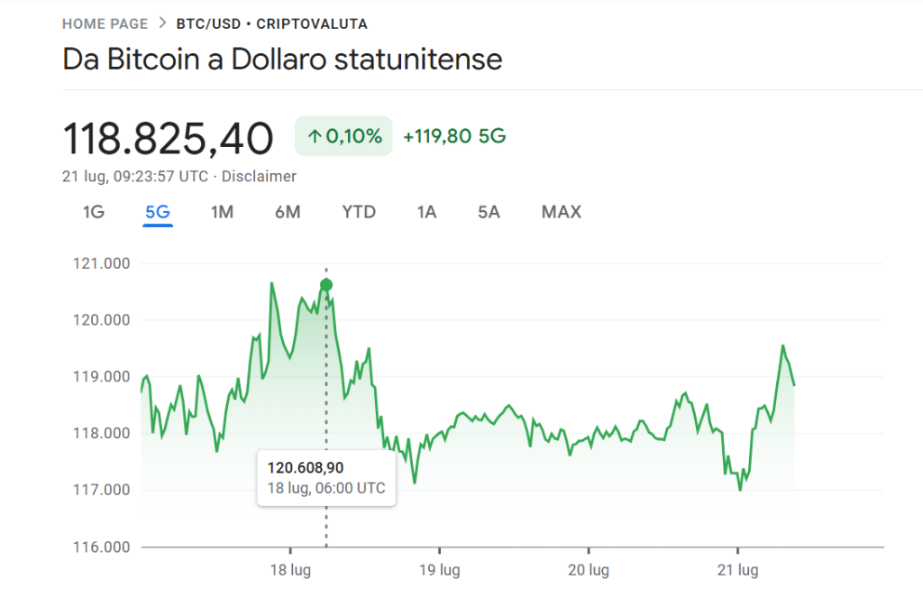Select the YTD range tab
The image size is (923, 598).
tap(359, 213)
